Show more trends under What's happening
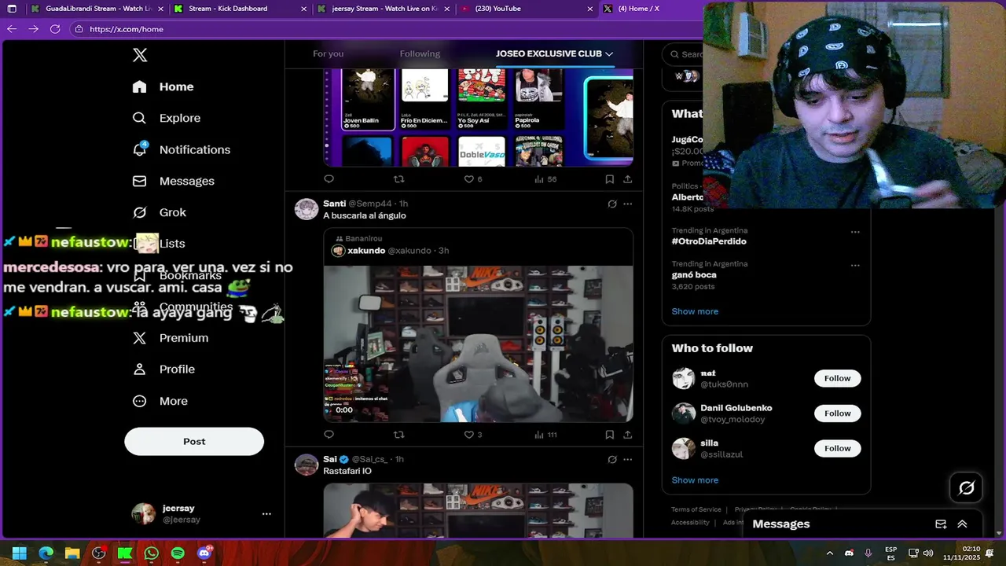This screenshot has width=1006, height=566. point(695,311)
